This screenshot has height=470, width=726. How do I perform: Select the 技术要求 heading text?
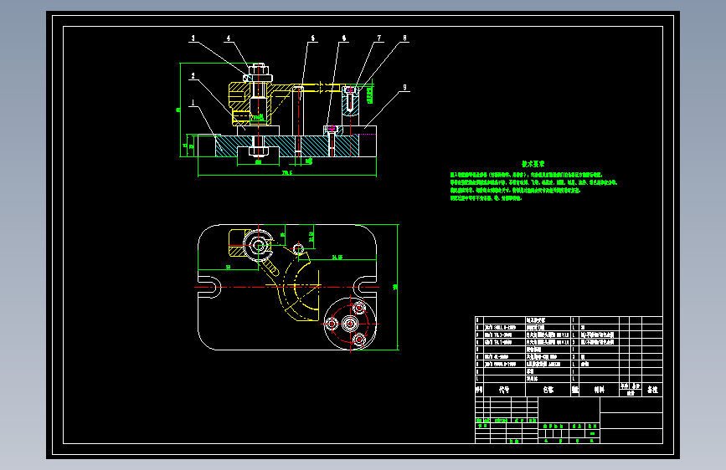tap(533, 164)
